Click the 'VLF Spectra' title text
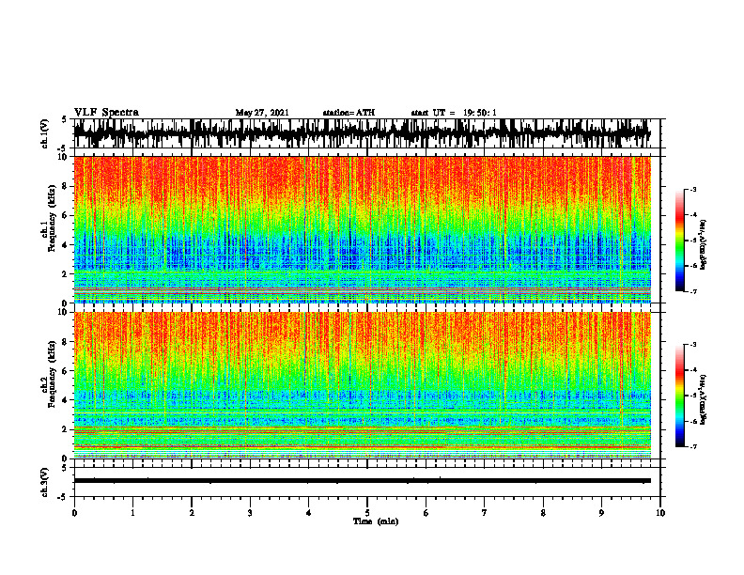The image size is (744, 575). 106,113
